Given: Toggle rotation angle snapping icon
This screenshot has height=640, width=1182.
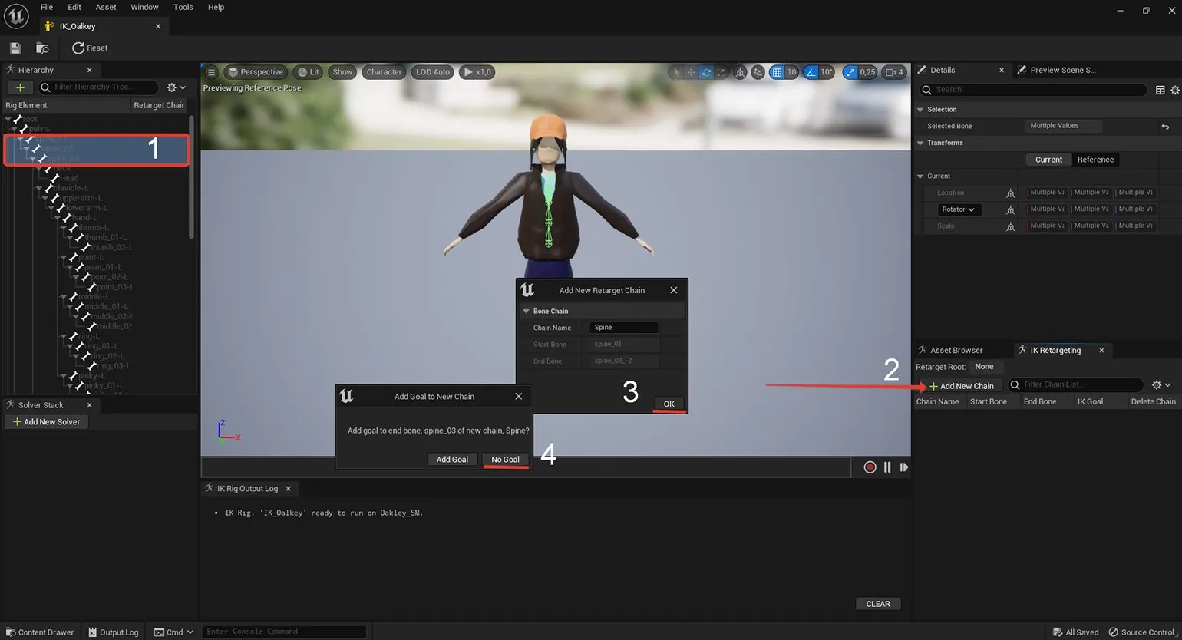Looking at the screenshot, I should point(811,72).
